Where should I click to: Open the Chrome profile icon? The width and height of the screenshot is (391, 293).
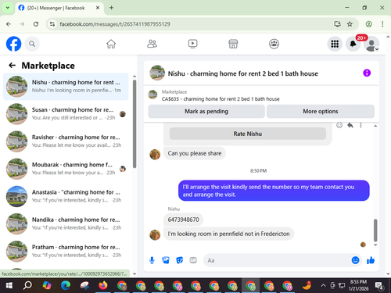coord(368,24)
